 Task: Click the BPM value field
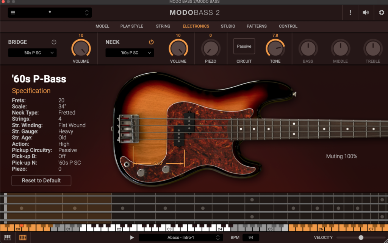click(251, 237)
